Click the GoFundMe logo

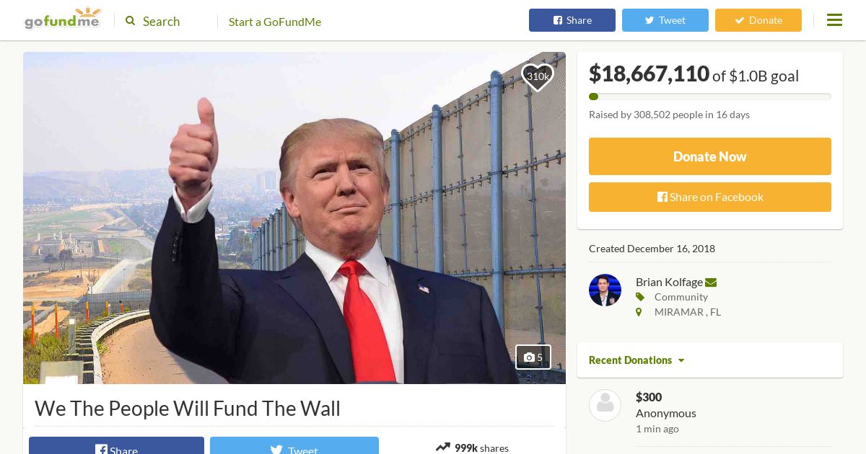point(63,19)
